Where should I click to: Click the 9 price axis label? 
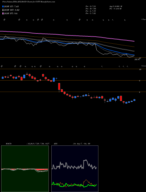pyautogui.click(x=140, y=81)
